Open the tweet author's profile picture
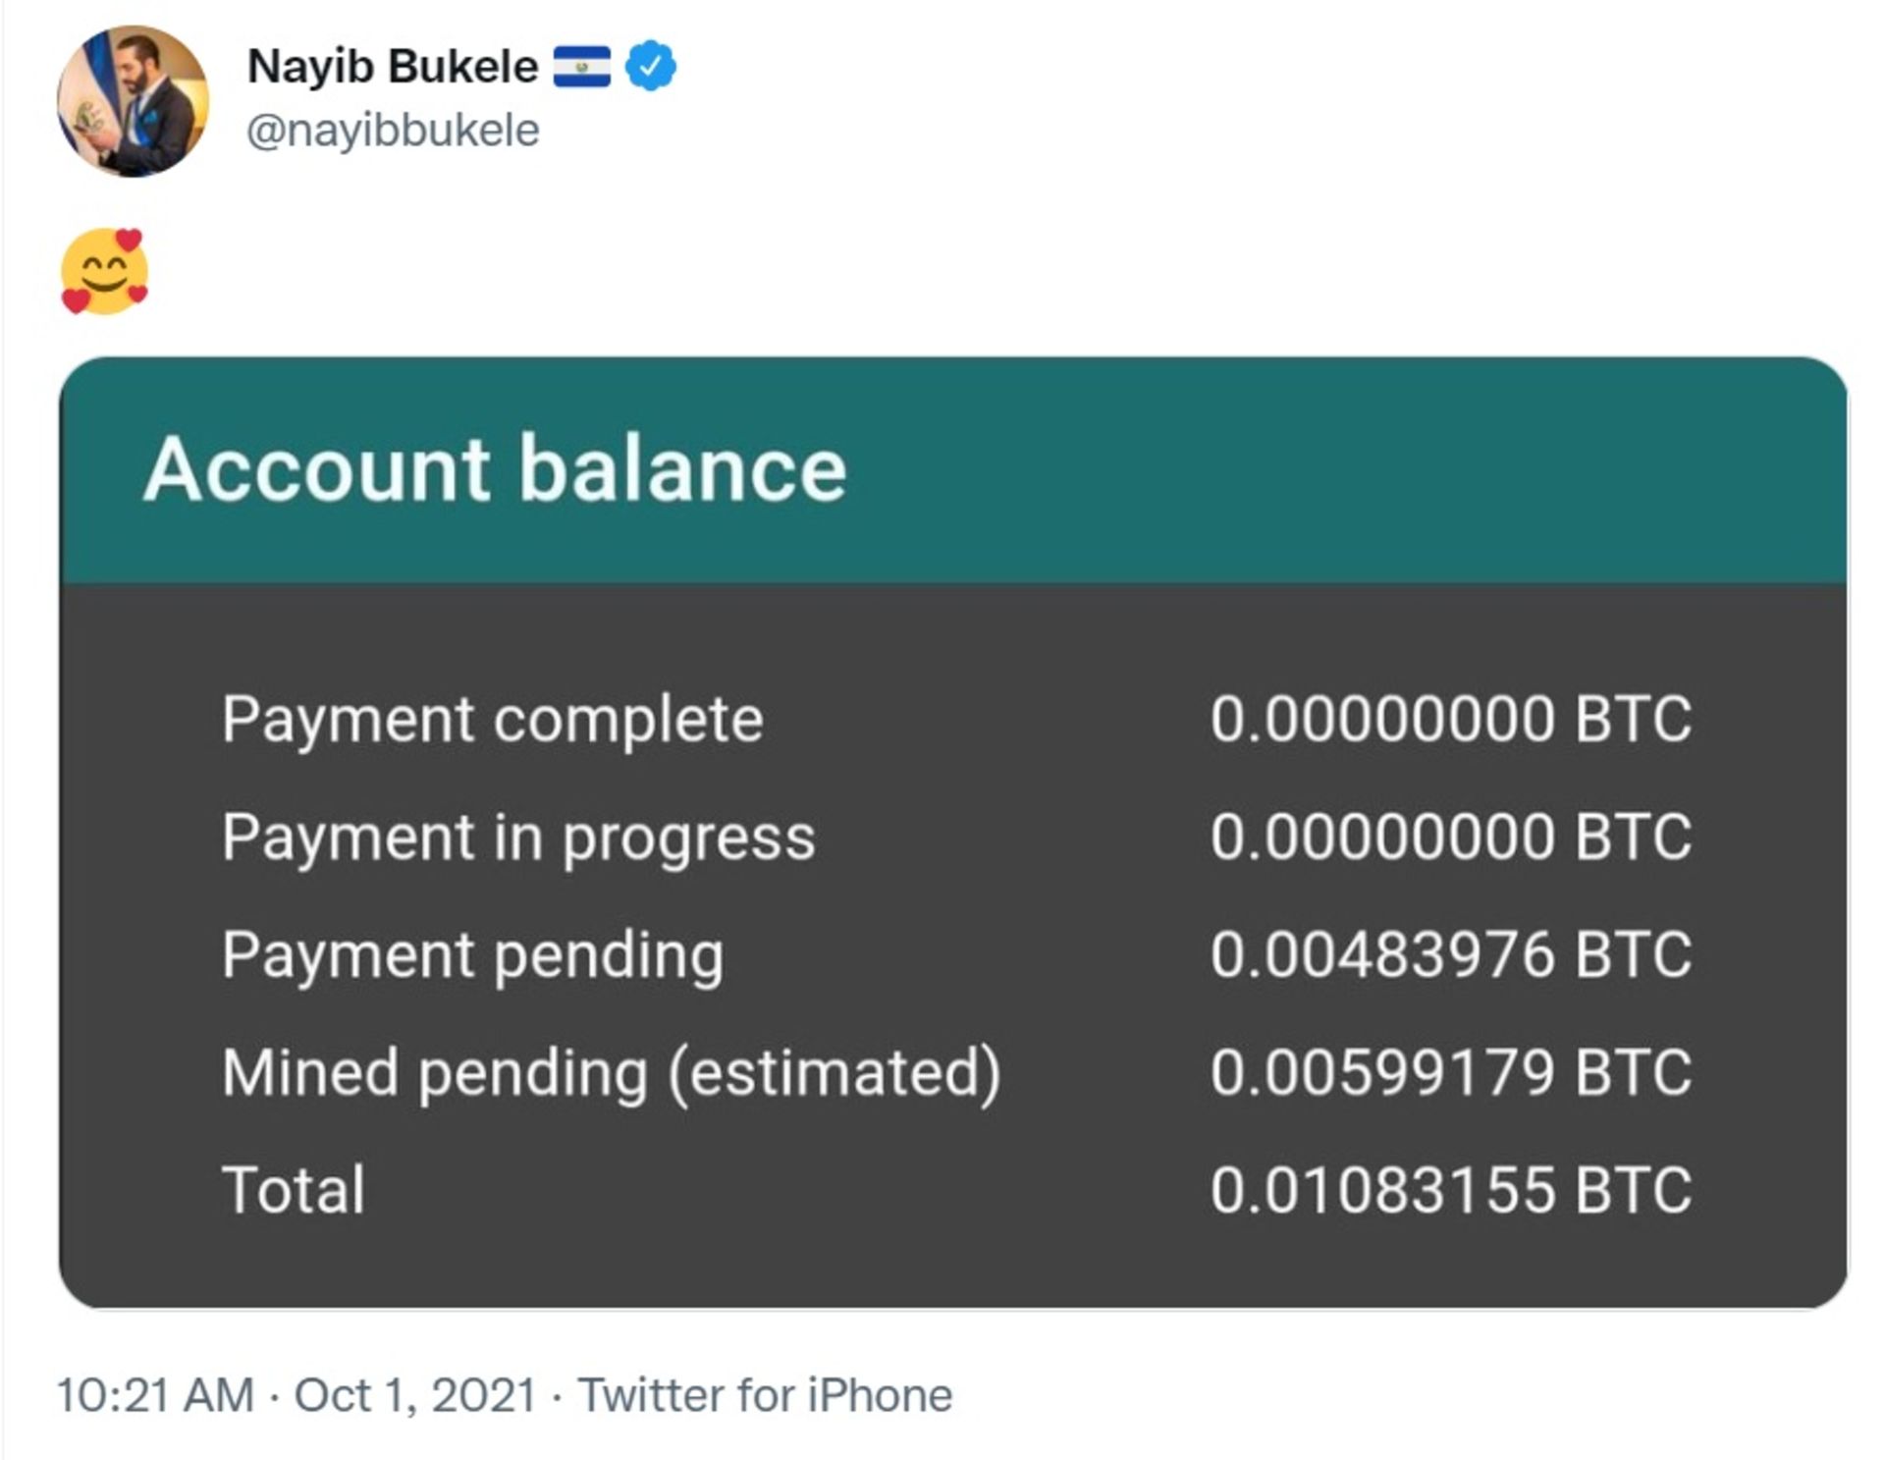The image size is (1885, 1460). coord(133,101)
